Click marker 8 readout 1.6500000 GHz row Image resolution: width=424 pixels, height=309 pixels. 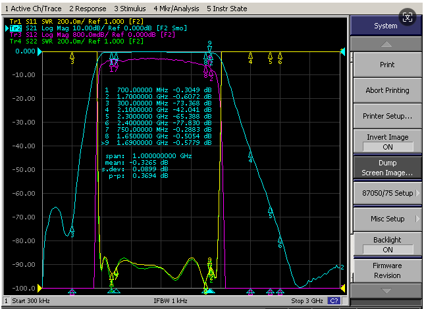159,136
